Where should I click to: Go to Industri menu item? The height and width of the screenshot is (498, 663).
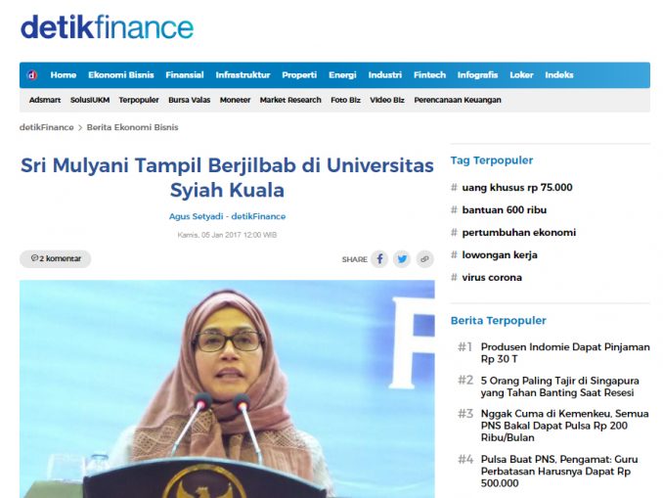(384, 75)
